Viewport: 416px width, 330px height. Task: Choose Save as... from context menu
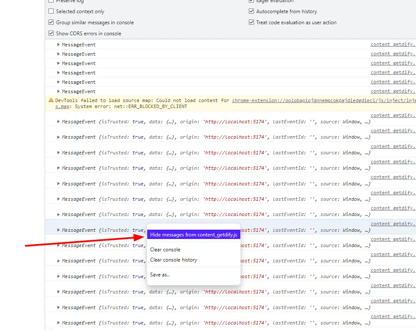[x=160, y=275]
